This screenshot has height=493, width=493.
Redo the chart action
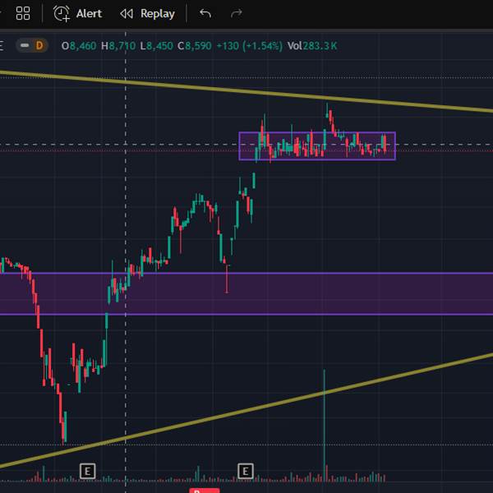[x=236, y=13]
